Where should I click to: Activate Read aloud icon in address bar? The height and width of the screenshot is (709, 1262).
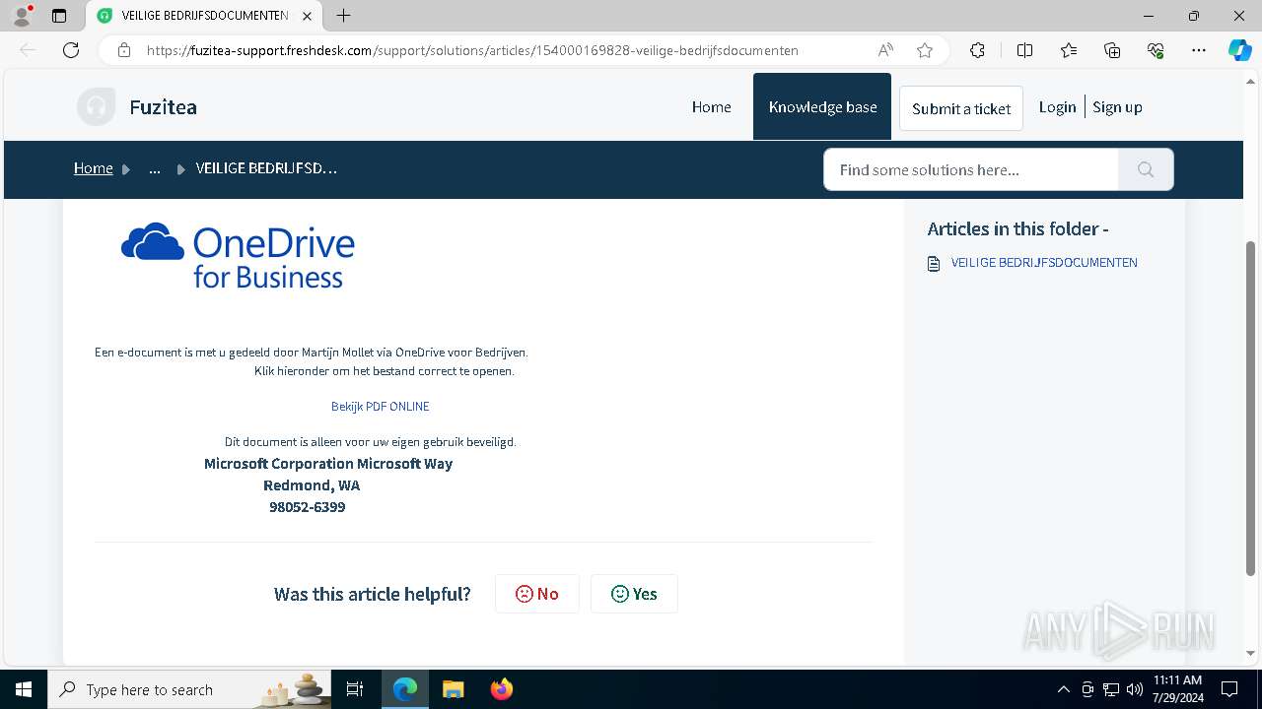[x=885, y=50]
